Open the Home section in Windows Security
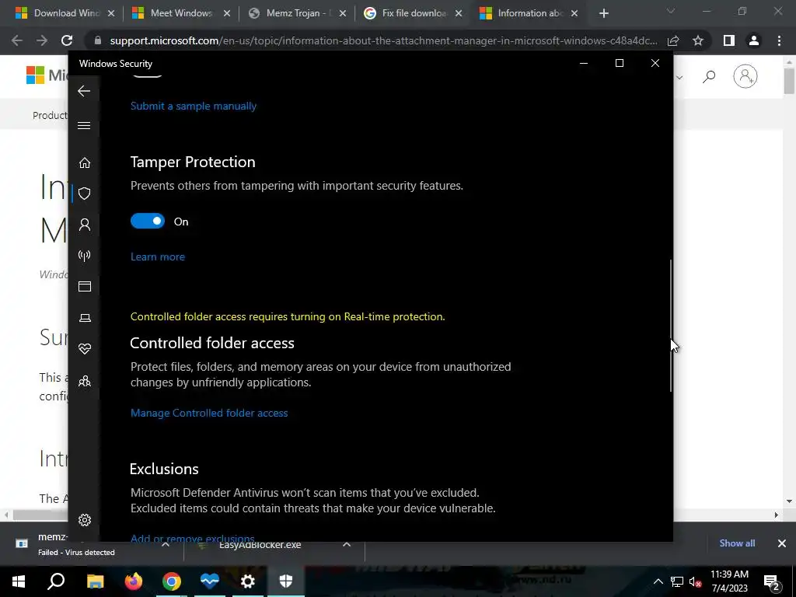Screen dimensions: 796x597 pyautogui.click(x=84, y=162)
